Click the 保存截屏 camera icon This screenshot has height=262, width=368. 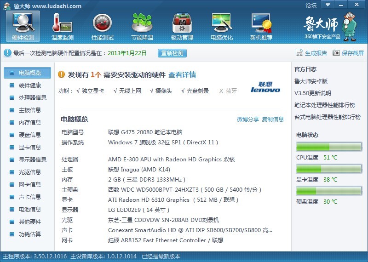(x=336, y=53)
